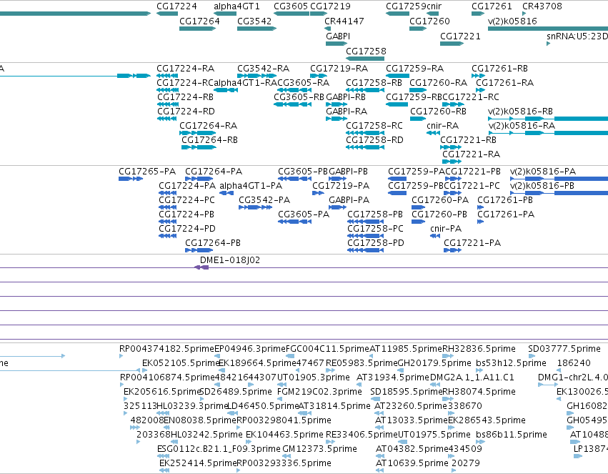
Task: Select the CG17261 gene label
Action: coord(492,6)
